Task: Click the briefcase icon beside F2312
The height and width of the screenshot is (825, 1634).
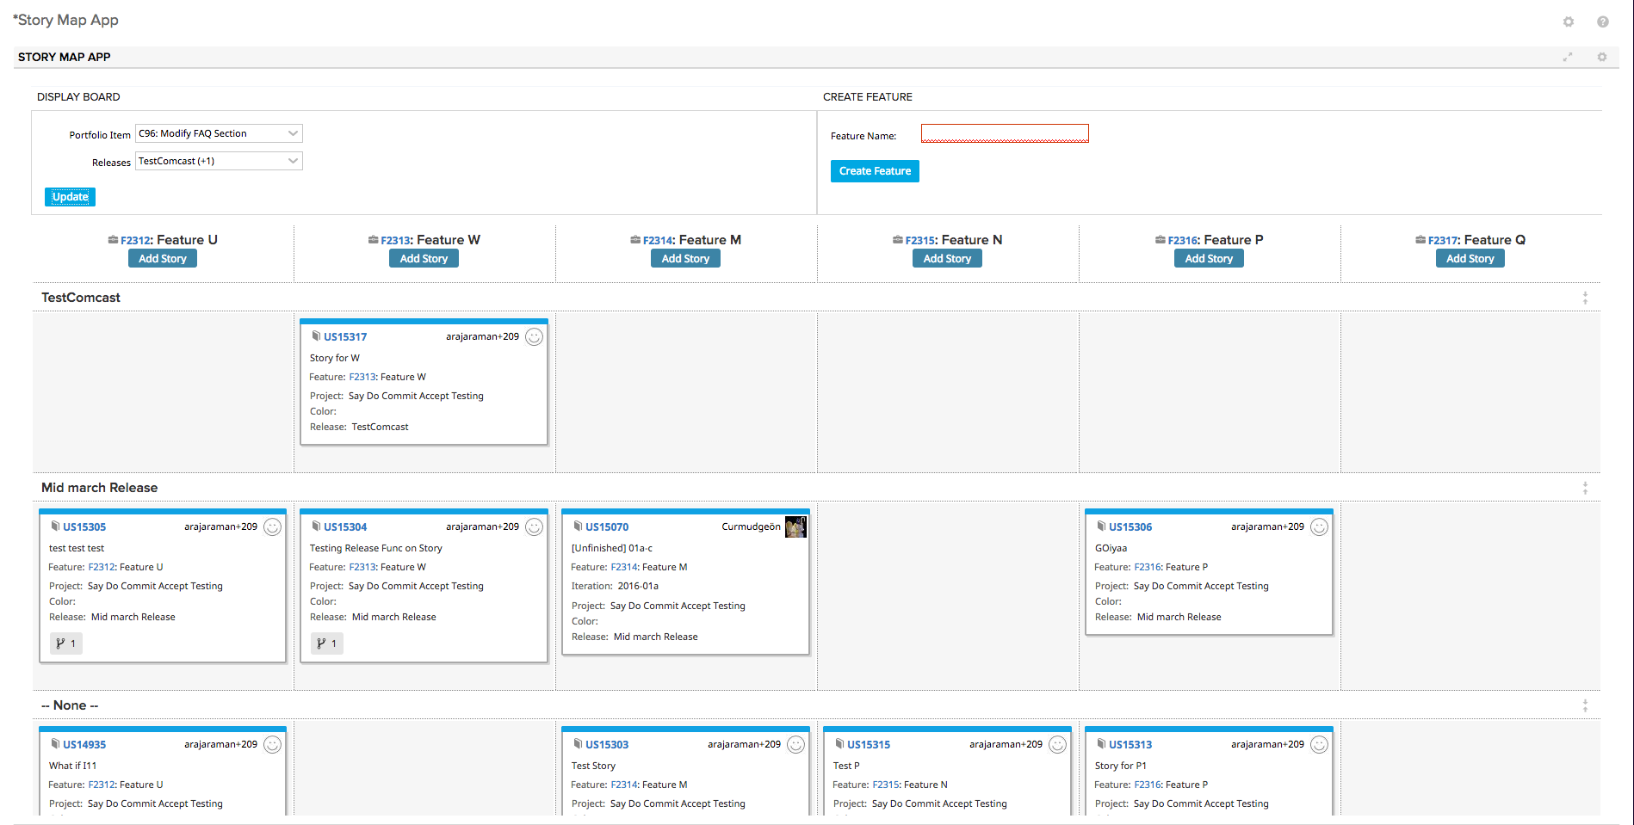Action: [x=113, y=240]
